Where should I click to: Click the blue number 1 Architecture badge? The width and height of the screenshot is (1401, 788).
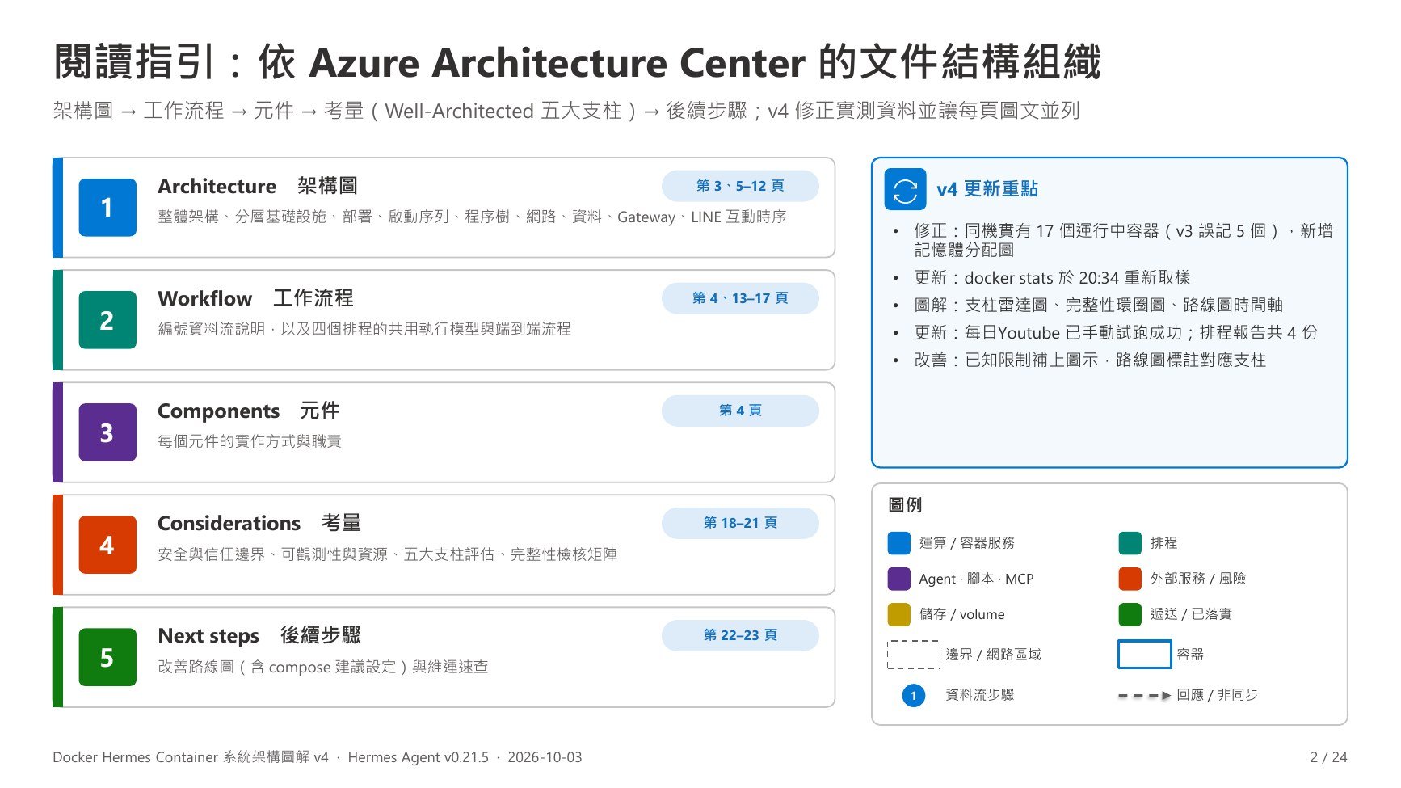click(x=107, y=208)
